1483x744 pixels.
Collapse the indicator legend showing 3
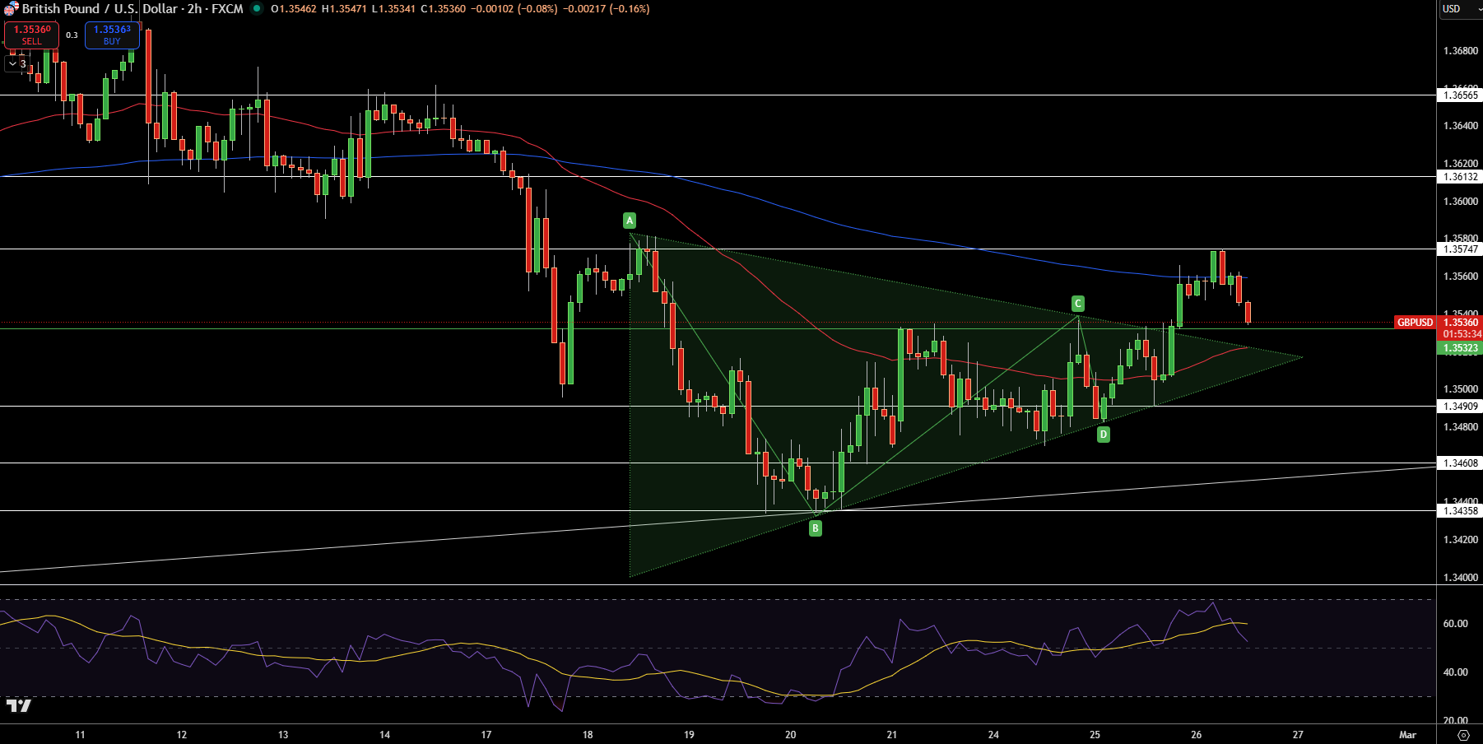click(16, 63)
